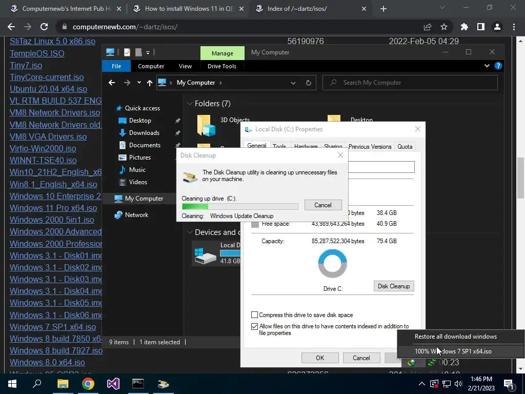Open File Explorer from taskbar
The image size is (525, 394).
tap(63, 384)
